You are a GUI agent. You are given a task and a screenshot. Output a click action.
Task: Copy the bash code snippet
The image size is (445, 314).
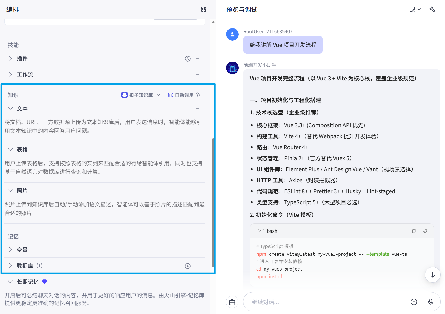click(414, 231)
